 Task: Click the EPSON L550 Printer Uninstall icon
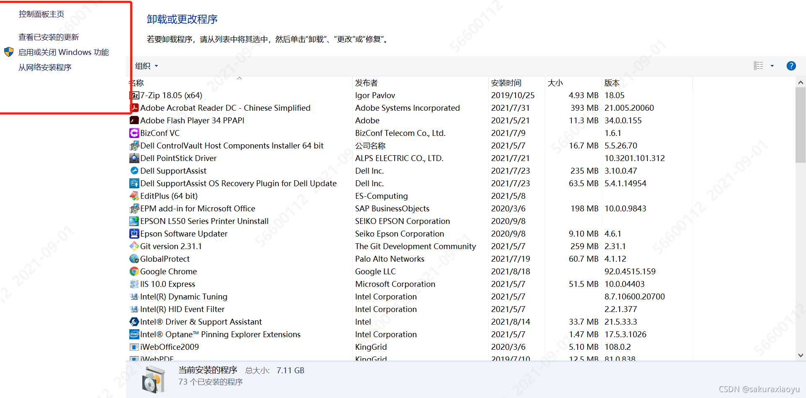click(x=134, y=221)
